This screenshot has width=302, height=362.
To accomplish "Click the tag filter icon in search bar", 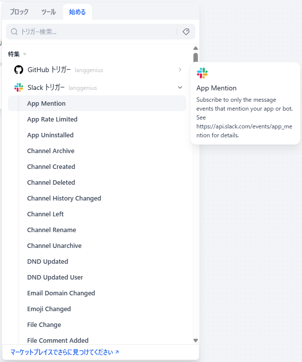I will (186, 32).
